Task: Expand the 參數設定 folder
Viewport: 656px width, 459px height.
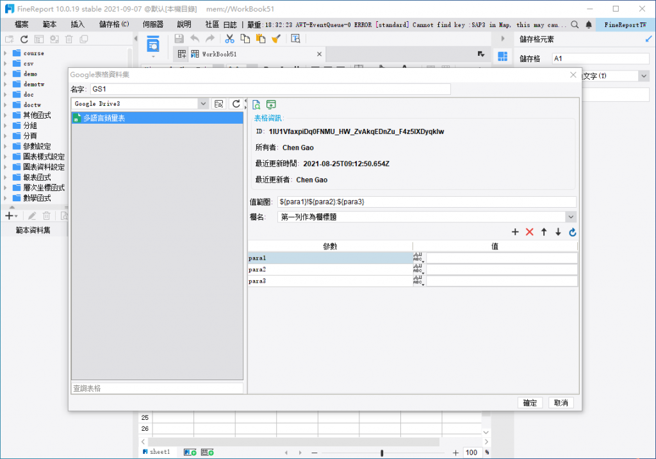Action: 5,146
